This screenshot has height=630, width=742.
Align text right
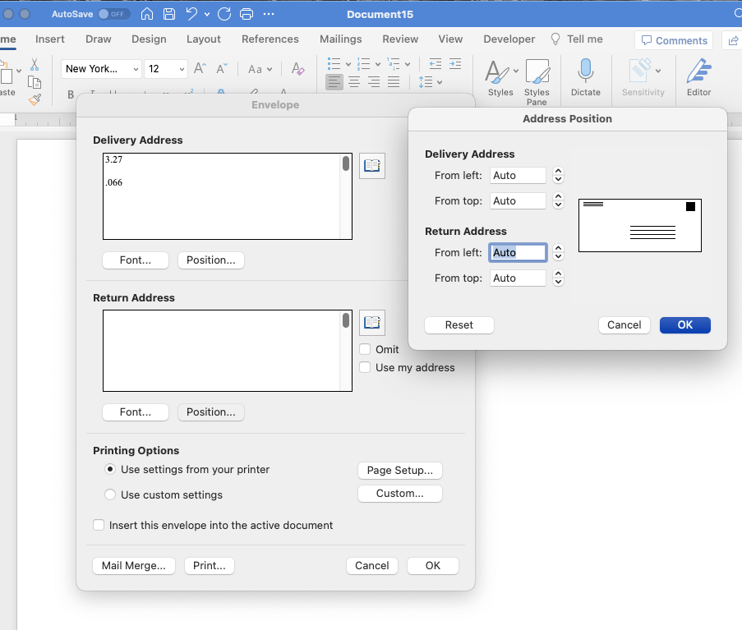coord(374,82)
